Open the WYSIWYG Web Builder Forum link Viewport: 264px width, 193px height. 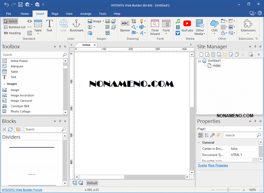coord(22,190)
